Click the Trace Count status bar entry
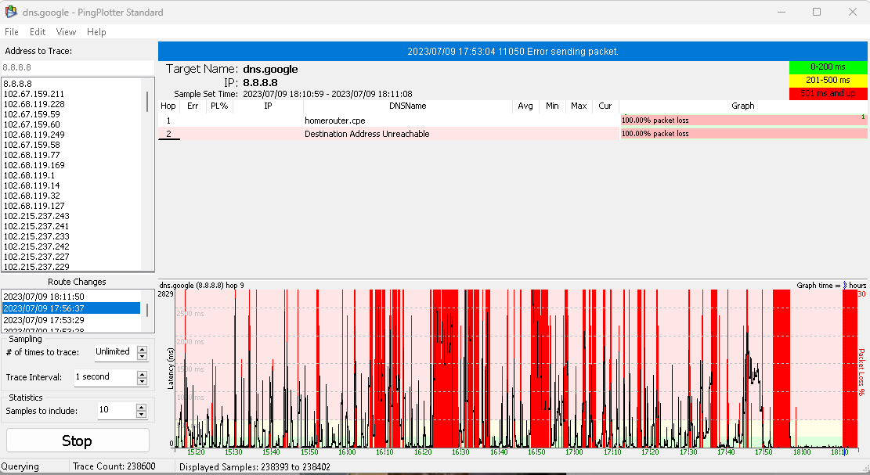This screenshot has height=475, width=870. [114, 466]
